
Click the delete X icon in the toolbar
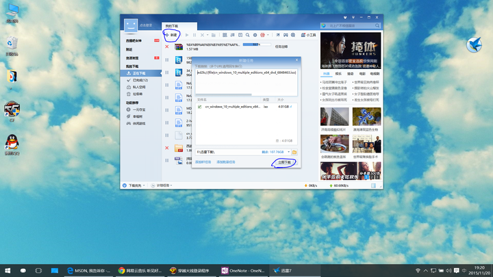pyautogui.click(x=202, y=35)
